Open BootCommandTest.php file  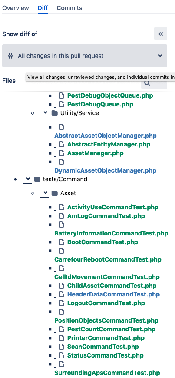[x=102, y=242]
